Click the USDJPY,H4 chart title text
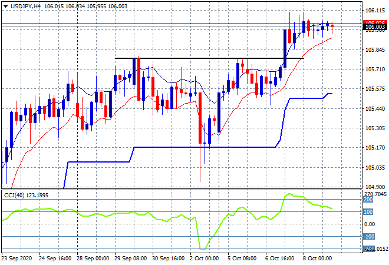 click(x=25, y=6)
